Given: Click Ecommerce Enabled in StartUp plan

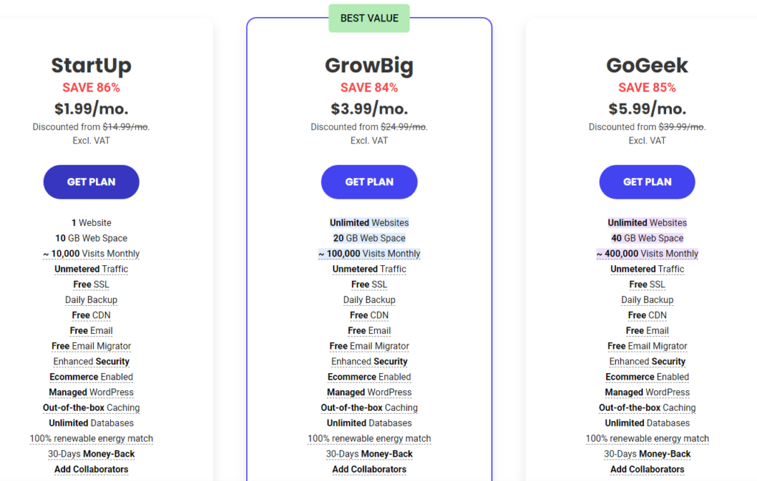Looking at the screenshot, I should point(91,378).
